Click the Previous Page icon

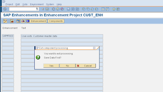pos(88,9)
